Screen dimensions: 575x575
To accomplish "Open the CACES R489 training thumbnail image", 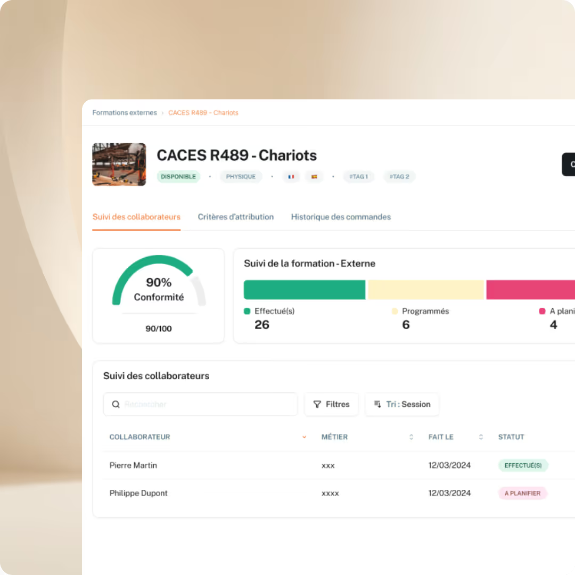I will pyautogui.click(x=119, y=165).
